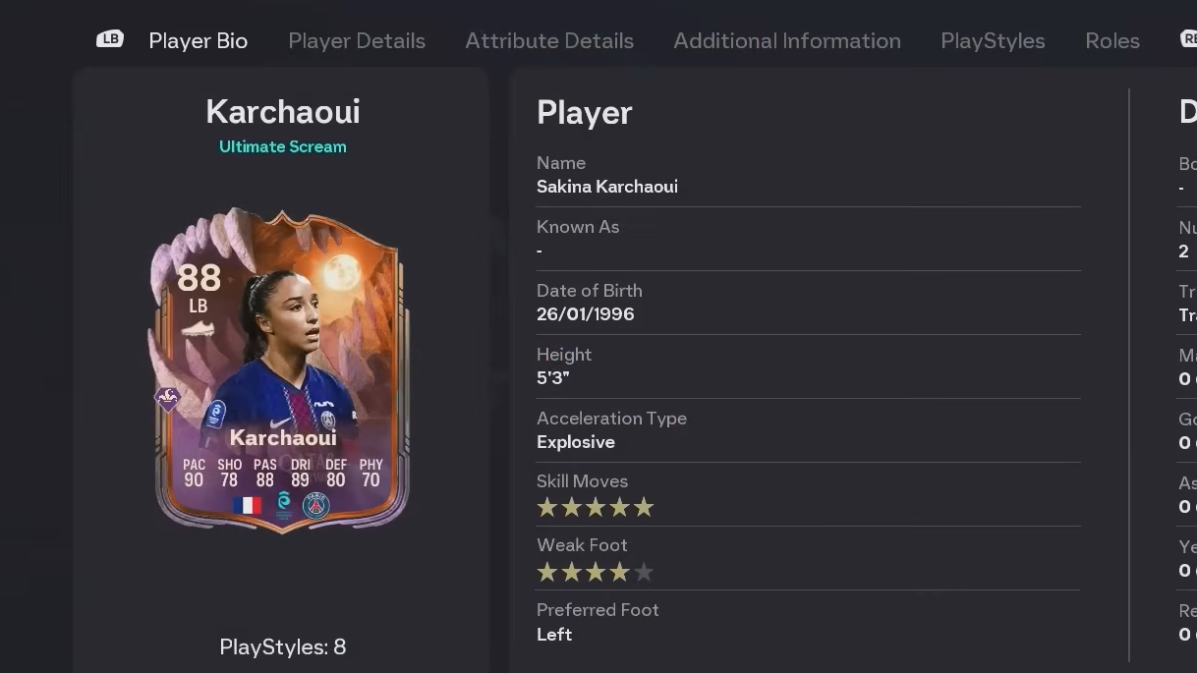Go to the Roles tab

[x=1112, y=40]
